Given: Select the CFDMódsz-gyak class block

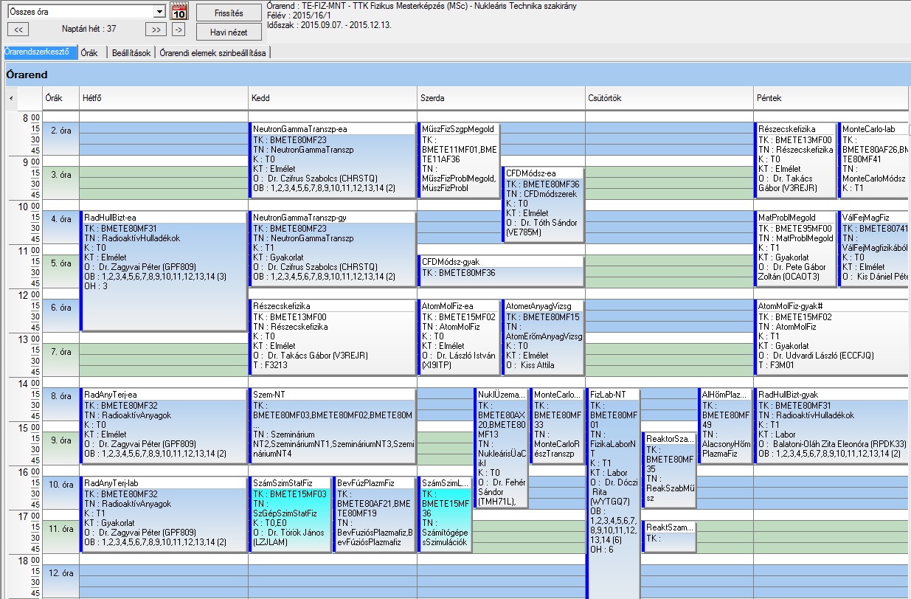Looking at the screenshot, I should coord(501,271).
